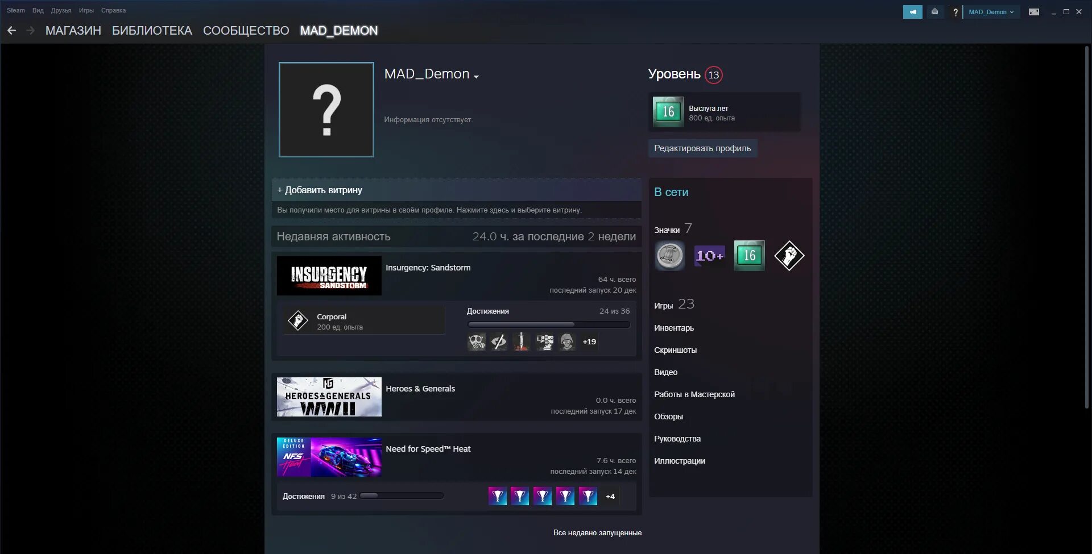Click the Insurgency fist badge in Значки row
The width and height of the screenshot is (1092, 554).
(789, 256)
